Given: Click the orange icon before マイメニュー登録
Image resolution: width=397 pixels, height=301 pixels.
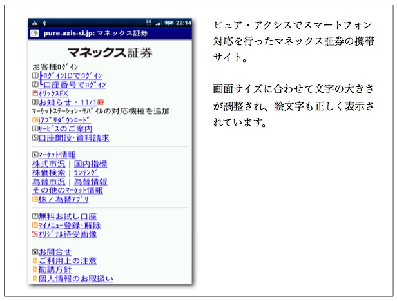Looking at the screenshot, I should [35, 225].
